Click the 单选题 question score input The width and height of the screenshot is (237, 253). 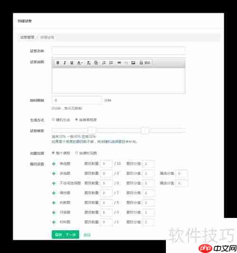[x=149, y=164]
